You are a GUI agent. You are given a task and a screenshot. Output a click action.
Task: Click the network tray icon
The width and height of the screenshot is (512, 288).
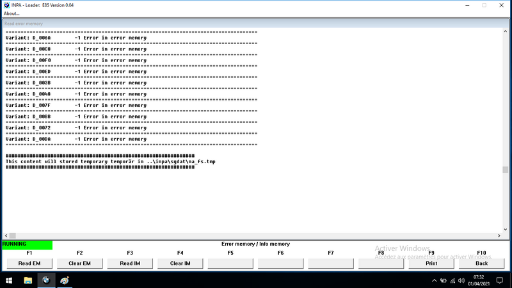[x=452, y=280]
